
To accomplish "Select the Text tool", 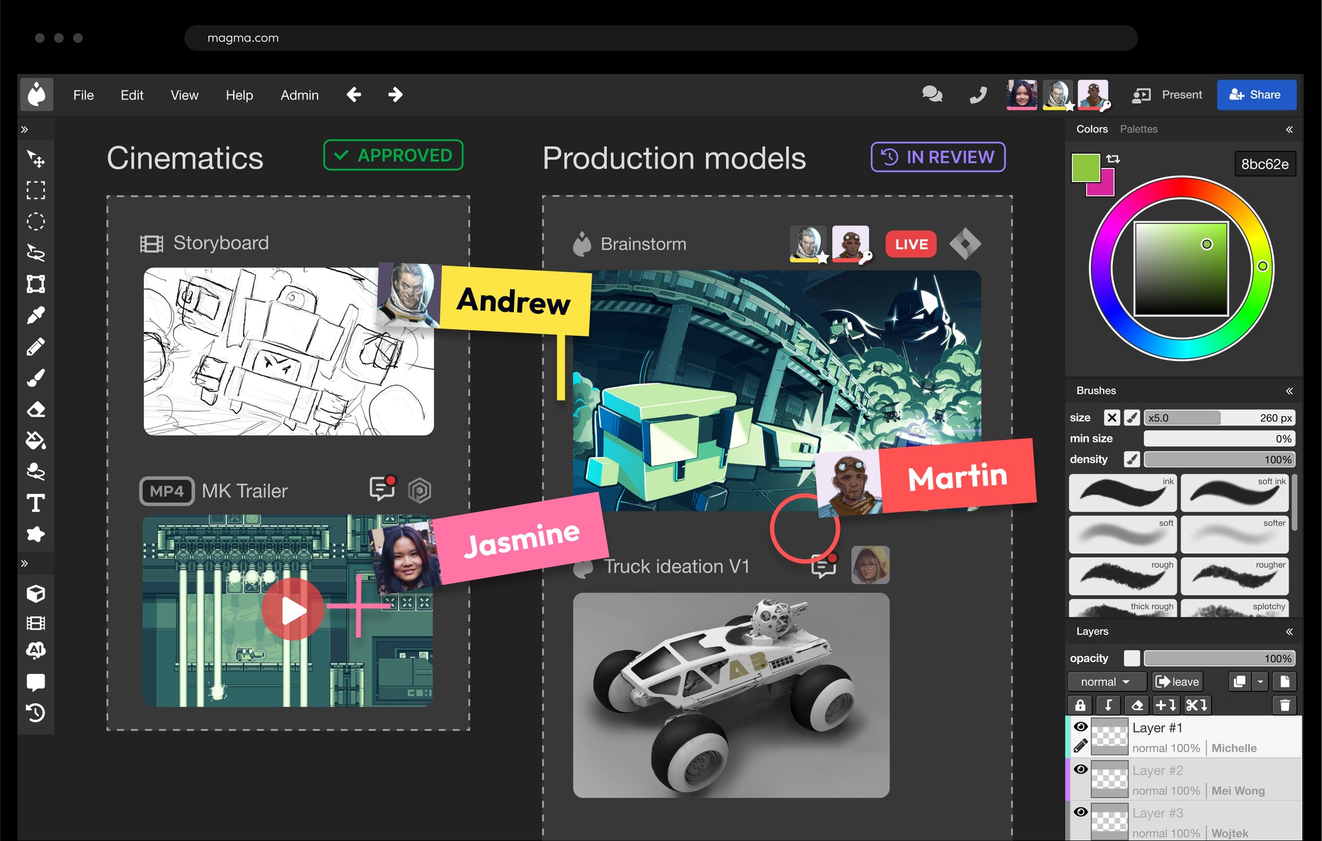I will (36, 503).
